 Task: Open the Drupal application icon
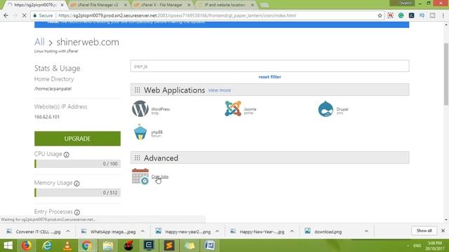326,109
